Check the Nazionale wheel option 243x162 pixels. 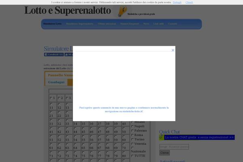[x=132, y=148]
